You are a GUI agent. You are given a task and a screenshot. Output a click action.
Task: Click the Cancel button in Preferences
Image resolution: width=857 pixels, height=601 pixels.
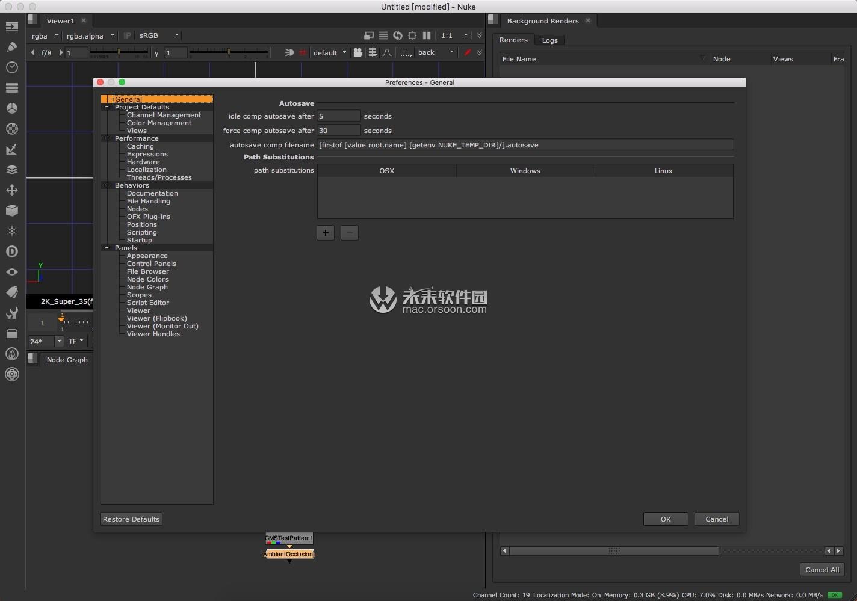click(717, 519)
